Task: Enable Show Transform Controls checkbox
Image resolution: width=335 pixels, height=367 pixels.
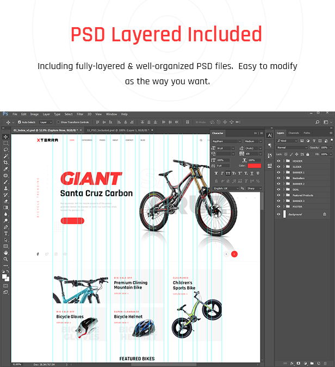Action: pos(58,122)
